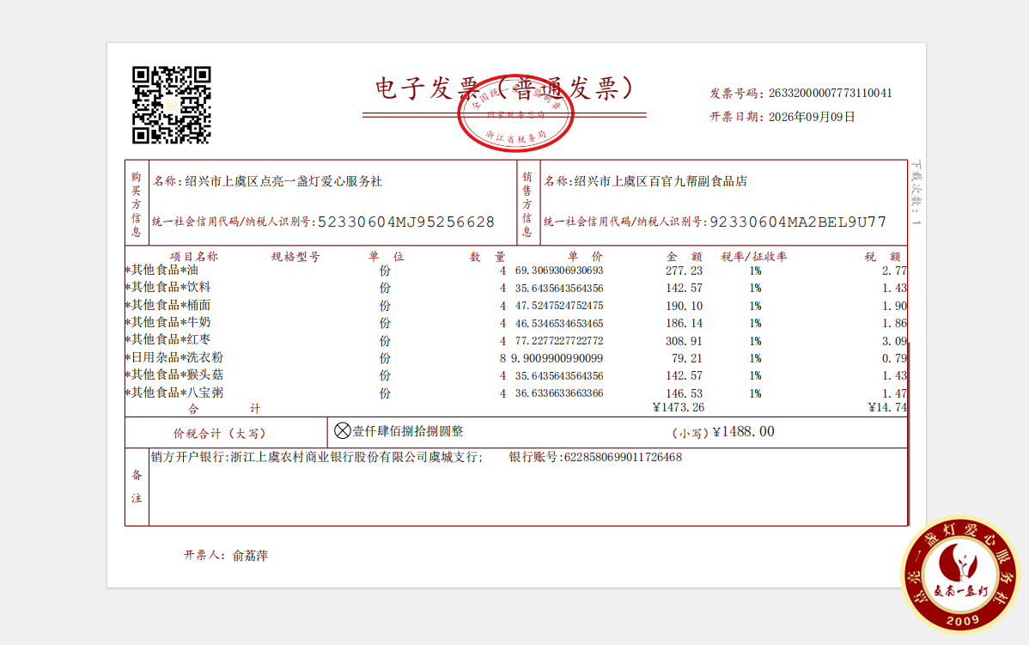Click item row *其他食品*红枣

tap(516, 340)
